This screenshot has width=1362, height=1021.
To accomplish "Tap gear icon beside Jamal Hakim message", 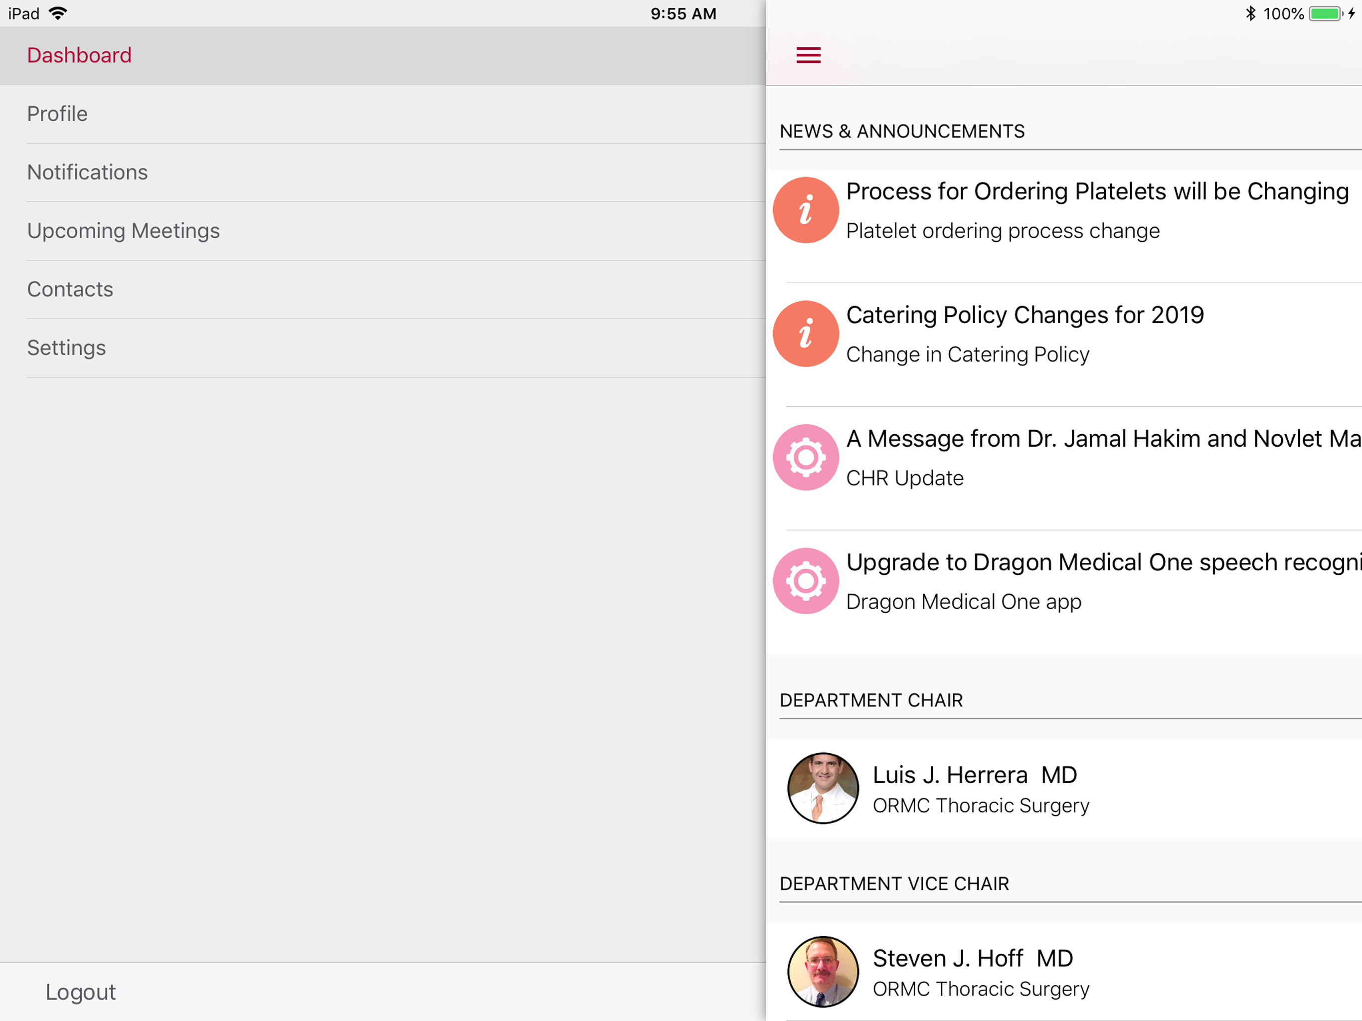I will coord(805,458).
